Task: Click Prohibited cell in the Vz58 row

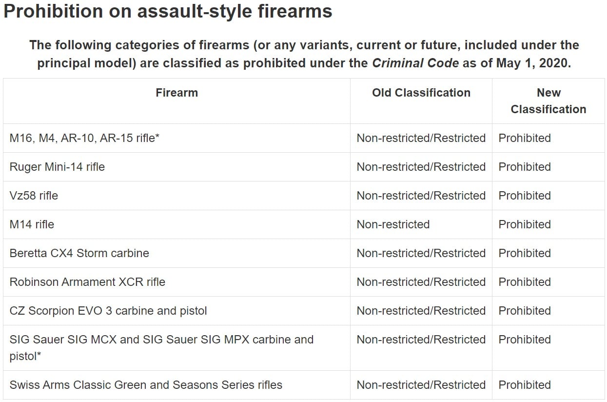Action: (525, 196)
